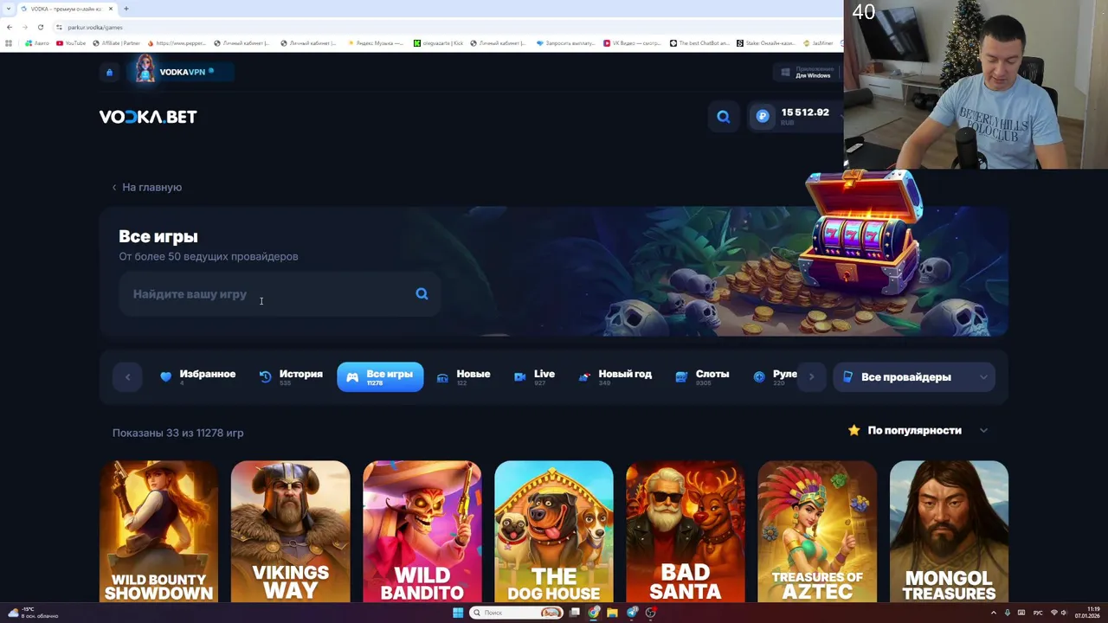Click the weather widget in the taskbar
Screen dimensions: 1108x623
(33, 613)
